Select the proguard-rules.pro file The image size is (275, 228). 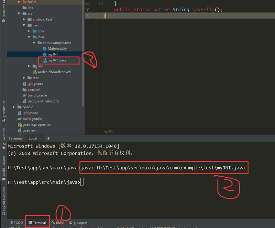(x=43, y=101)
